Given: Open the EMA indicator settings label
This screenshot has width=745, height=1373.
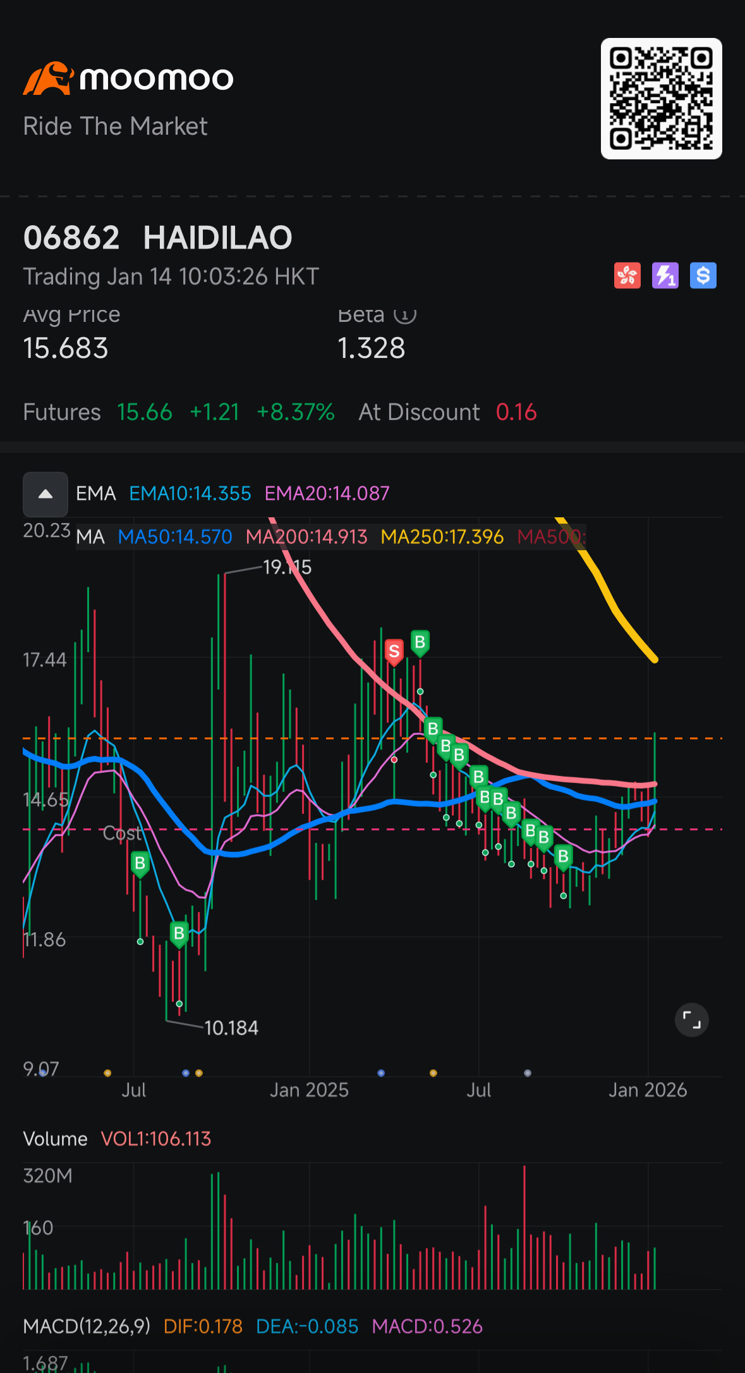Looking at the screenshot, I should point(96,493).
